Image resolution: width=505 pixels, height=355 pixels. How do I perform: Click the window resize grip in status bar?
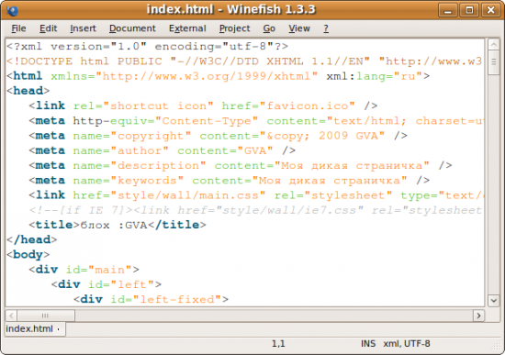pyautogui.click(x=497, y=347)
